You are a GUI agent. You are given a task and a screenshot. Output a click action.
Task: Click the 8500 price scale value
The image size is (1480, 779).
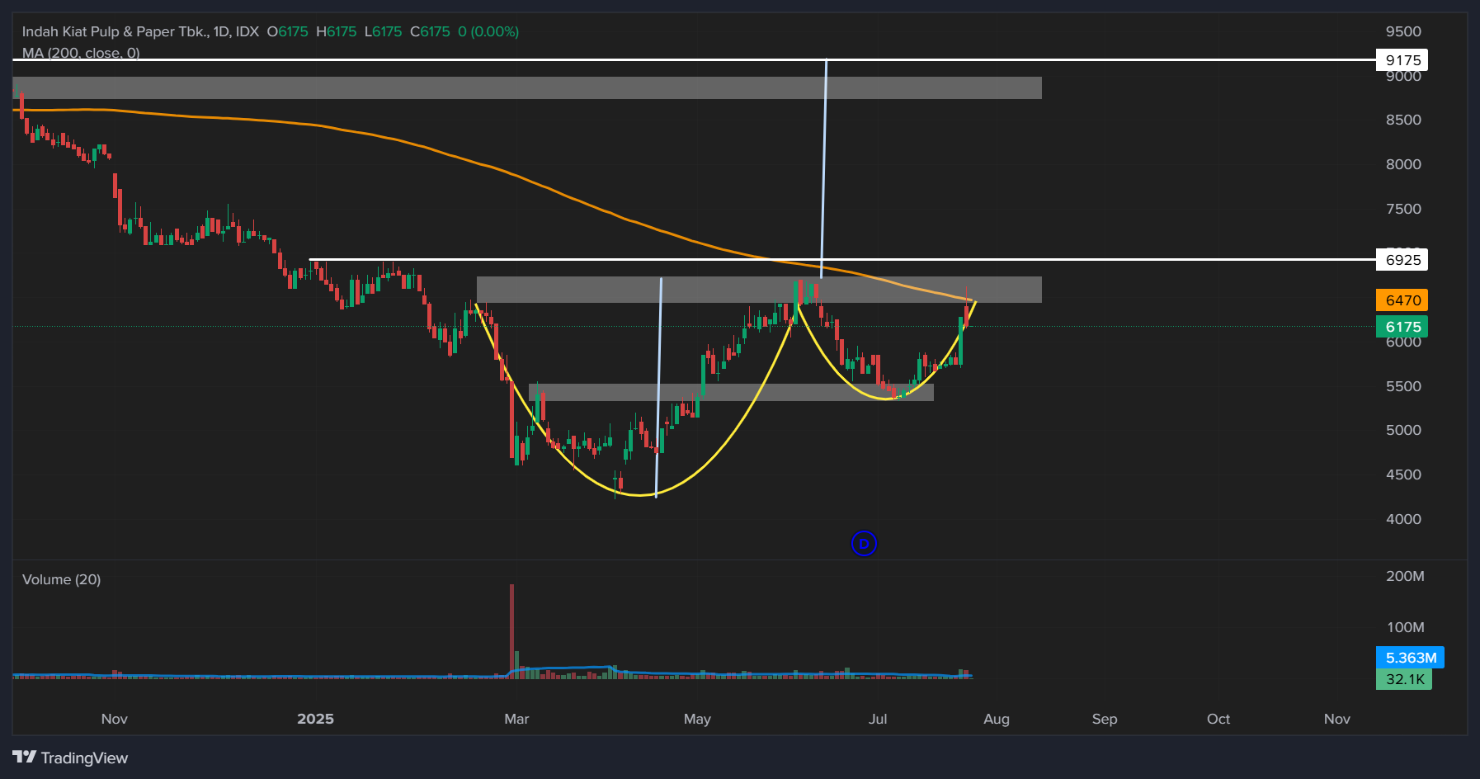click(x=1403, y=120)
